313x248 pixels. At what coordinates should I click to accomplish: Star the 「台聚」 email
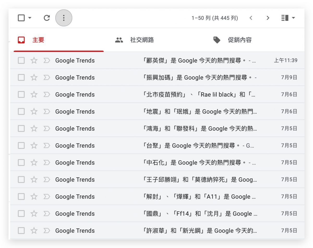click(34, 146)
